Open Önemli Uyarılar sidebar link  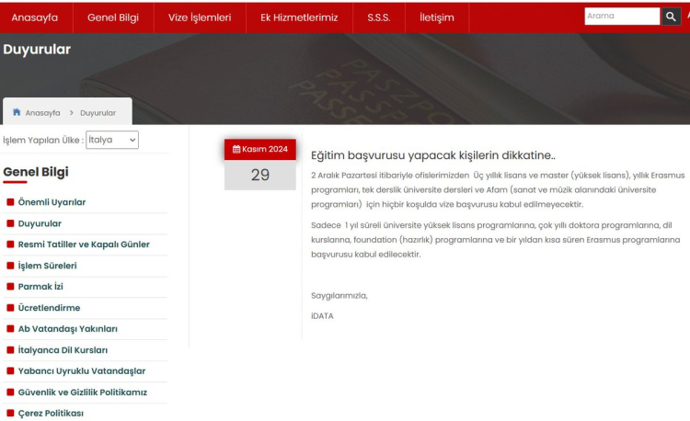pos(52,202)
